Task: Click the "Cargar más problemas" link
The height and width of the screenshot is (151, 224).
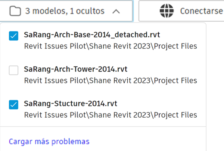Action: click(49, 142)
